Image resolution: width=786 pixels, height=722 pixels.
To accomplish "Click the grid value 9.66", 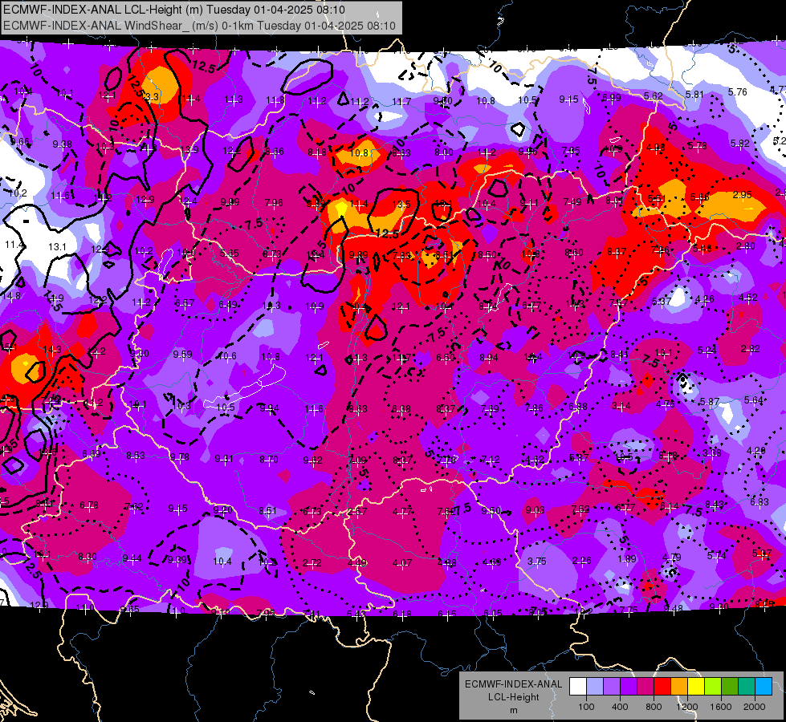I will [20, 142].
